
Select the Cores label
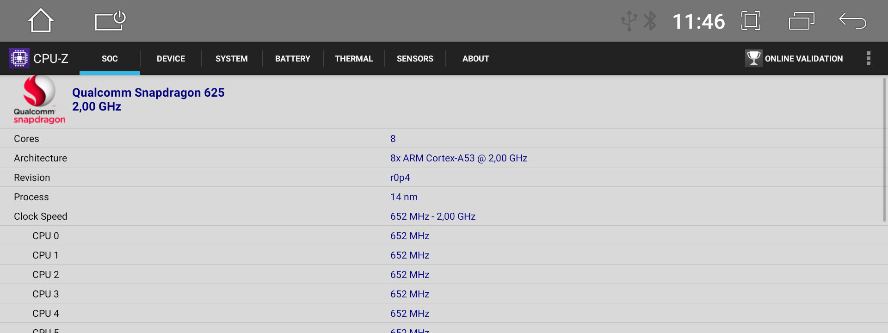26,139
